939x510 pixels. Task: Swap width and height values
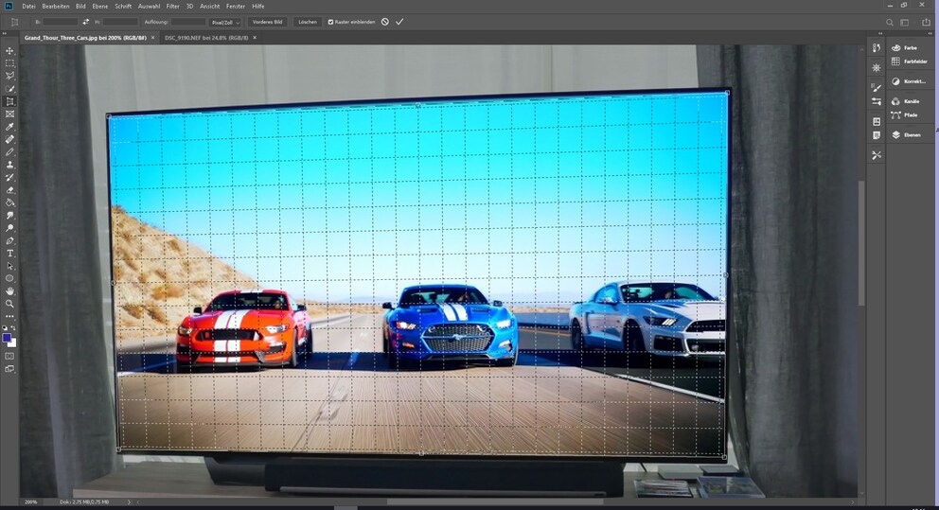(x=85, y=22)
